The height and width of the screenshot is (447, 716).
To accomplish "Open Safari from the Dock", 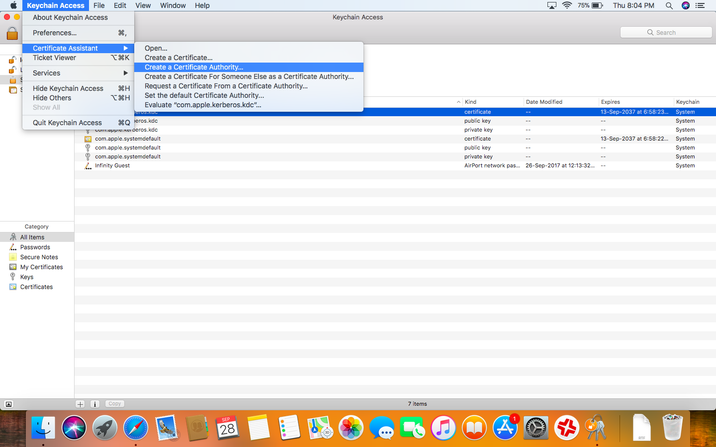I will [136, 428].
